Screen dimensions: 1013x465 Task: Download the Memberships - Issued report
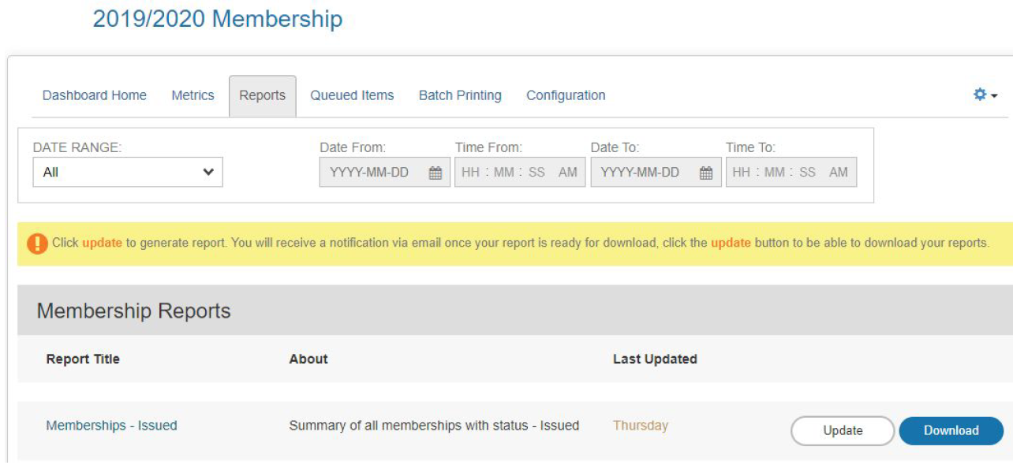pos(951,430)
